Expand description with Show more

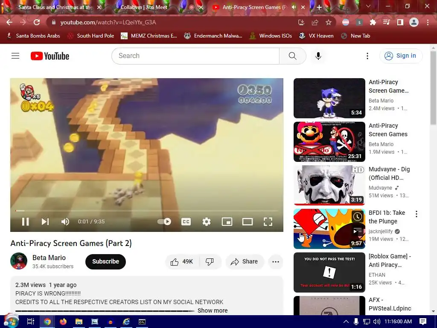tap(213, 310)
